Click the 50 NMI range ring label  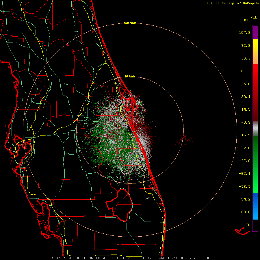click(130, 77)
